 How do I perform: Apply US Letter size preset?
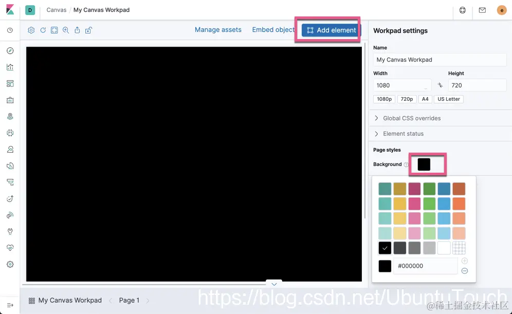[x=449, y=99]
